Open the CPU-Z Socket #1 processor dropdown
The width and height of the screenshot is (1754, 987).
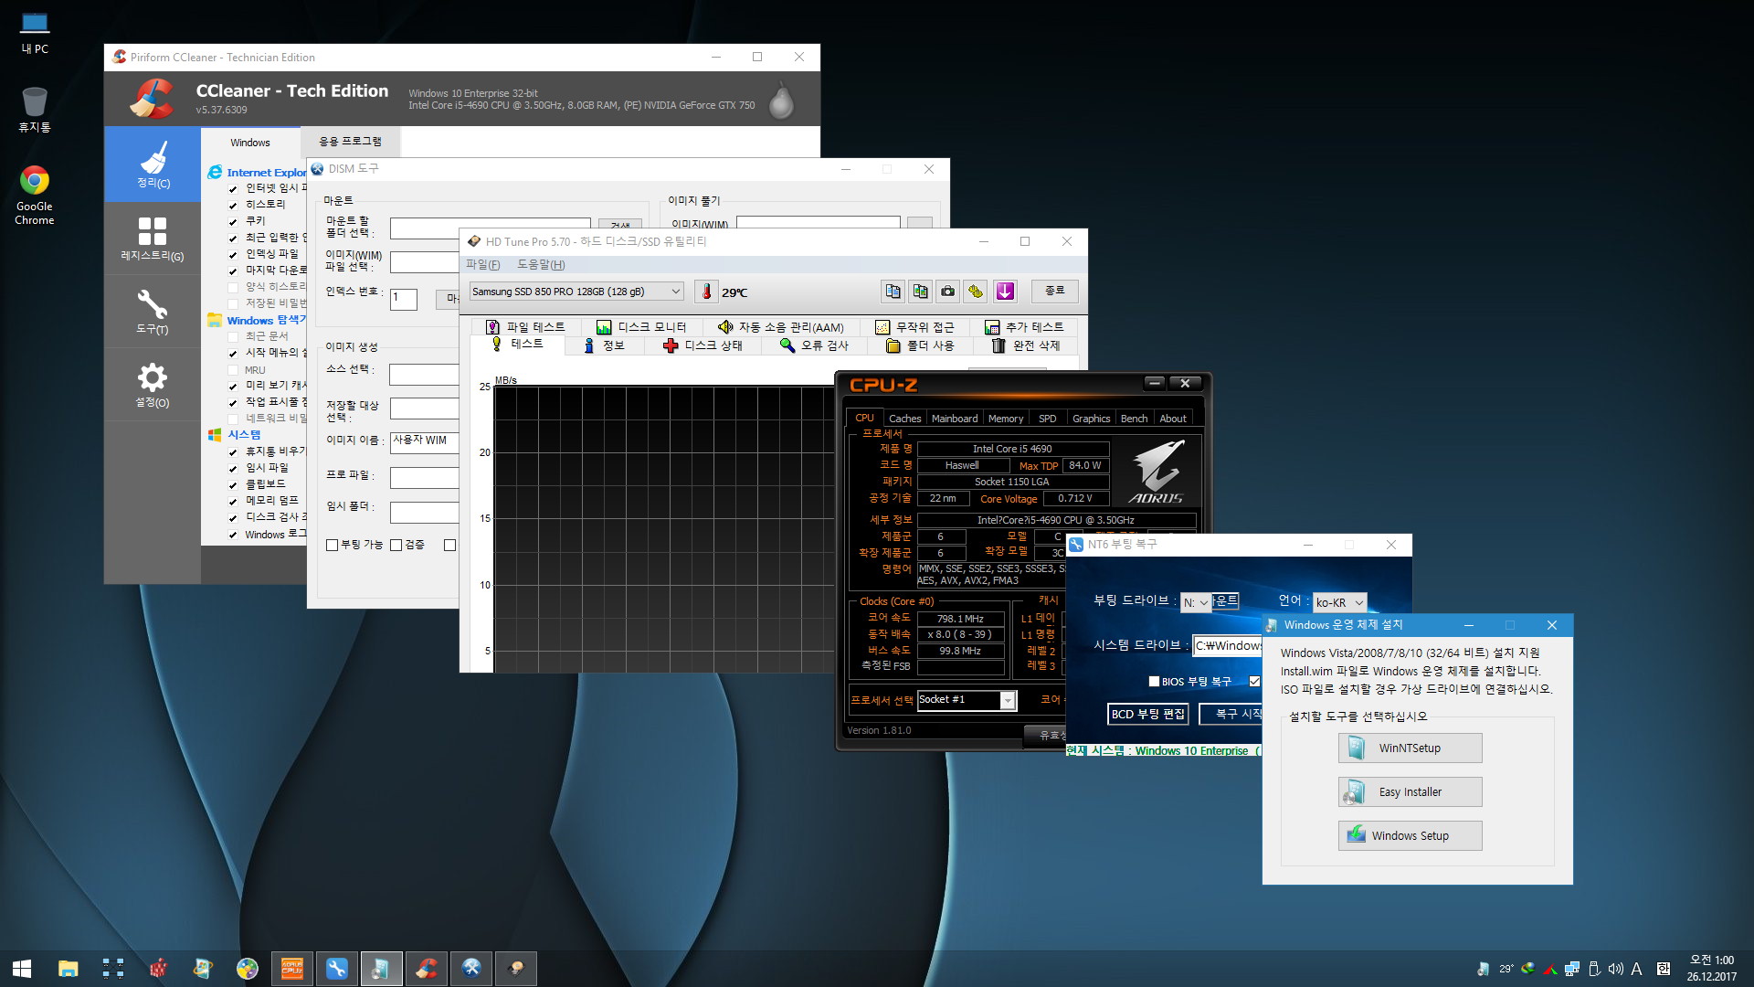pyautogui.click(x=967, y=700)
